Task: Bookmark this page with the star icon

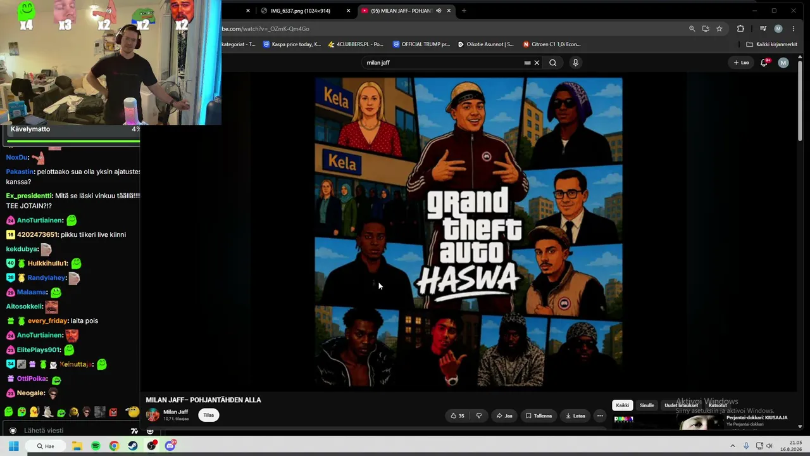Action: pos(720,28)
